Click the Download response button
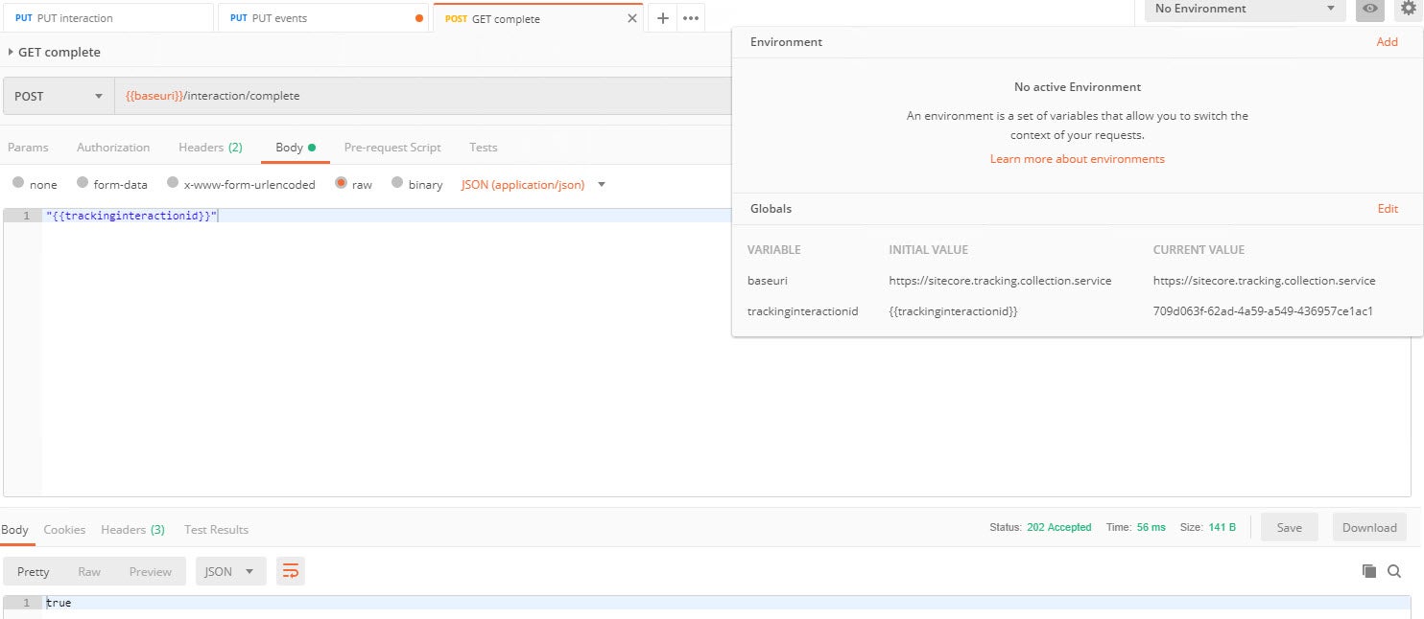This screenshot has height=619, width=1424. (x=1368, y=527)
